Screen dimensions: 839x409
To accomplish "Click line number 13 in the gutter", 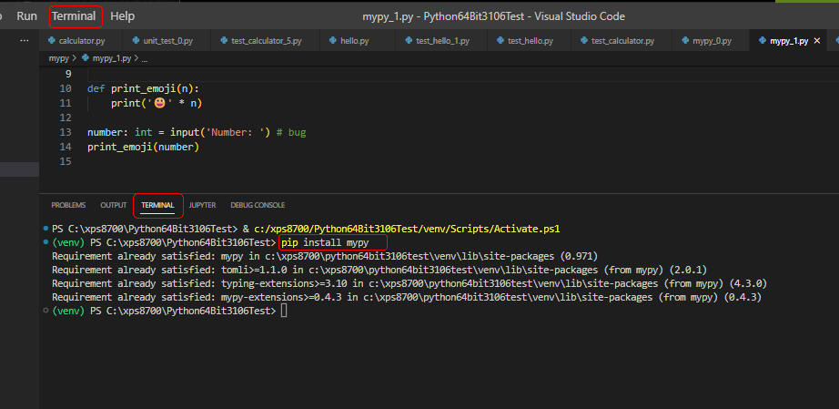I will click(x=66, y=132).
